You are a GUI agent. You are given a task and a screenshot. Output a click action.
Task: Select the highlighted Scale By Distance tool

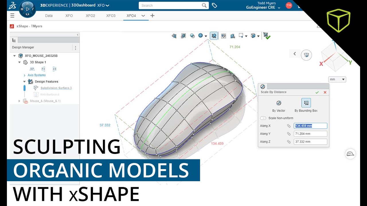click(x=214, y=36)
